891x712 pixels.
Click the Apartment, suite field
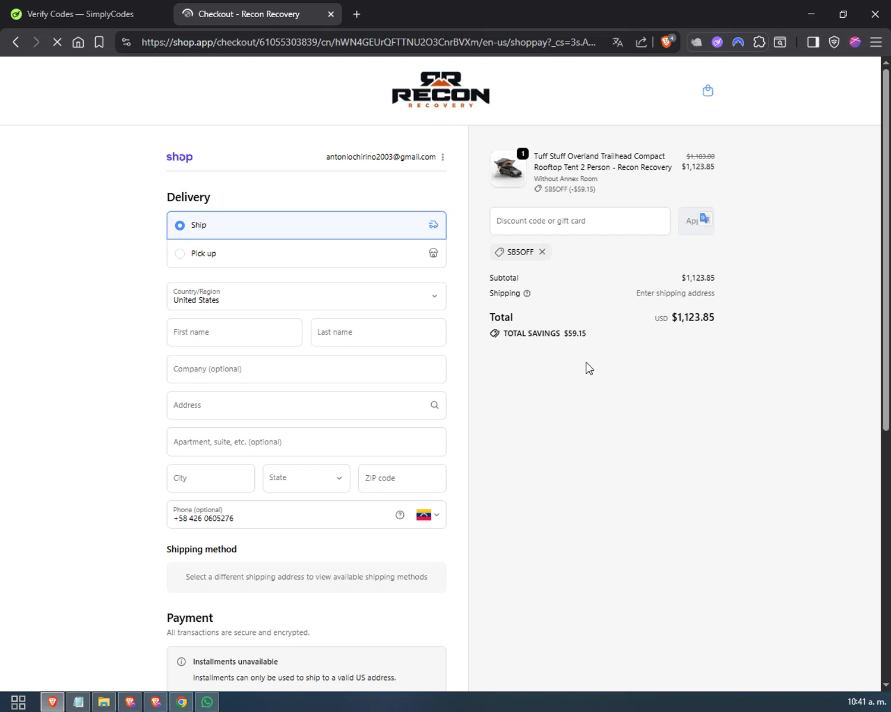(307, 442)
